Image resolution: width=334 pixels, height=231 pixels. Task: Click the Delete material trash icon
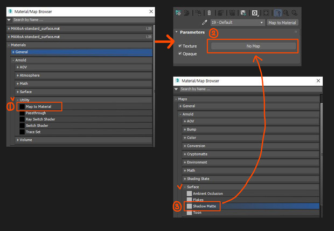pos(209,12)
